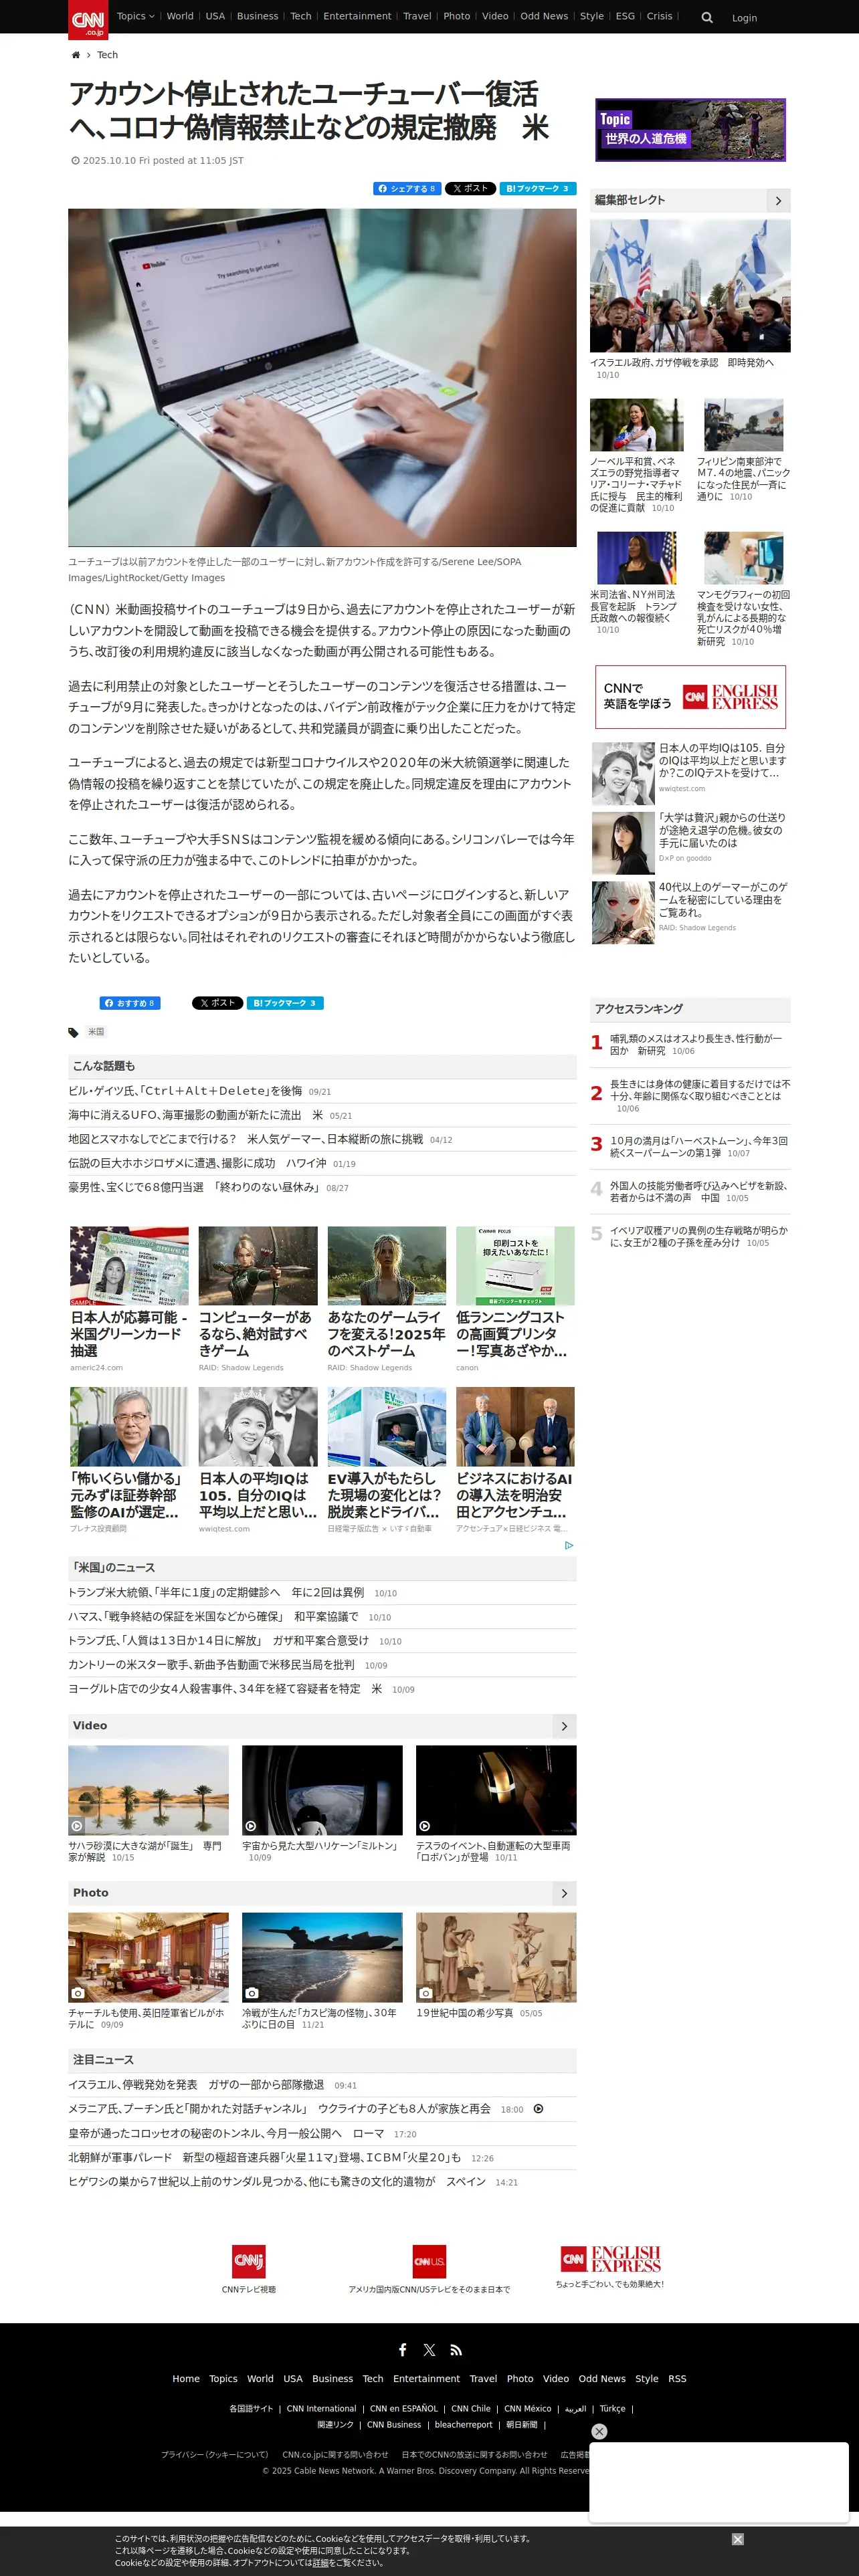The height and width of the screenshot is (2576, 859).
Task: Open 19th century China photo gallery
Action: tap(496, 1957)
